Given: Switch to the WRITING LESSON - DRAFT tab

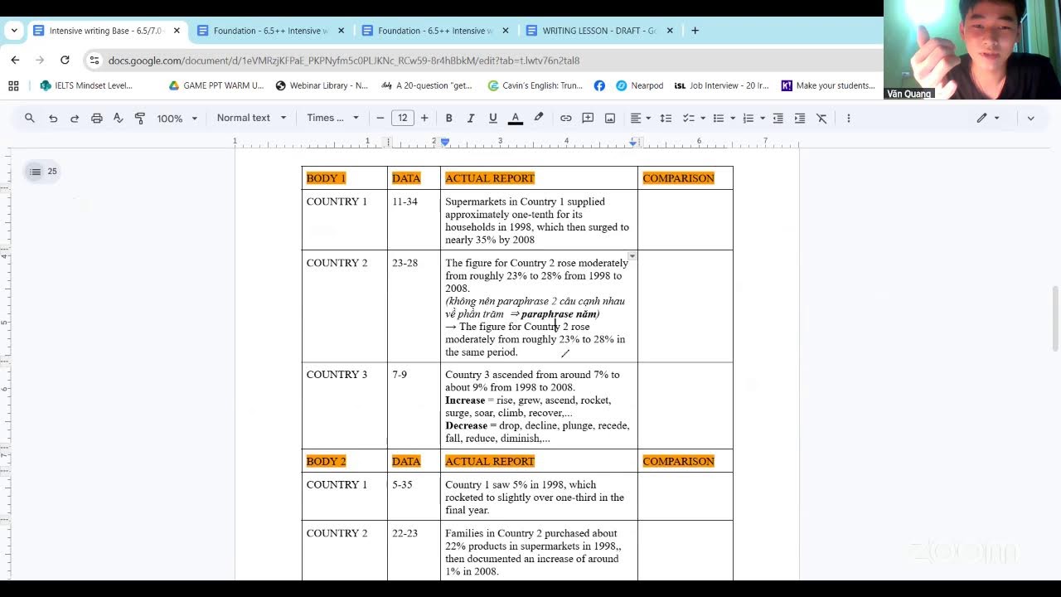Looking at the screenshot, I should (x=600, y=31).
